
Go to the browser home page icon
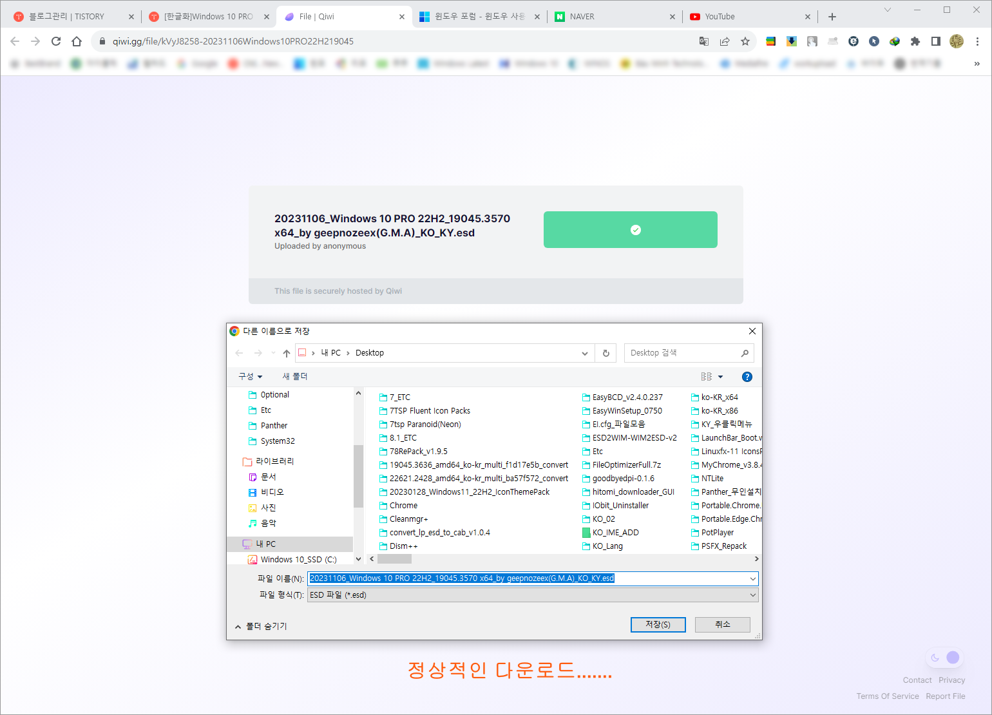[77, 41]
